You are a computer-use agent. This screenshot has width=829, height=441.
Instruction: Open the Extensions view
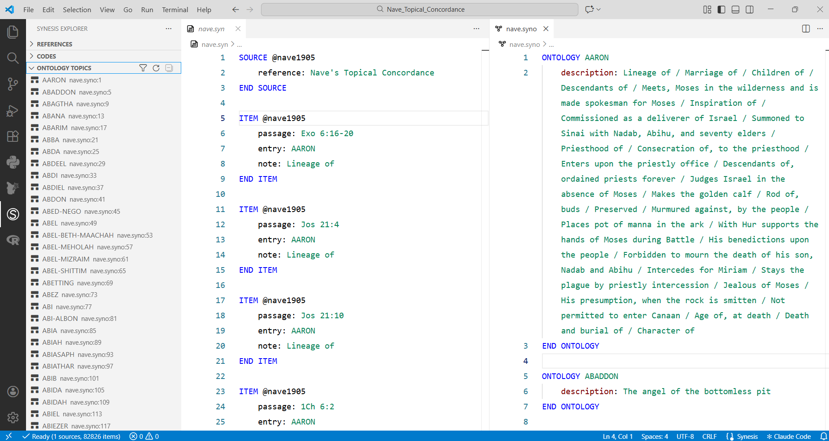13,136
